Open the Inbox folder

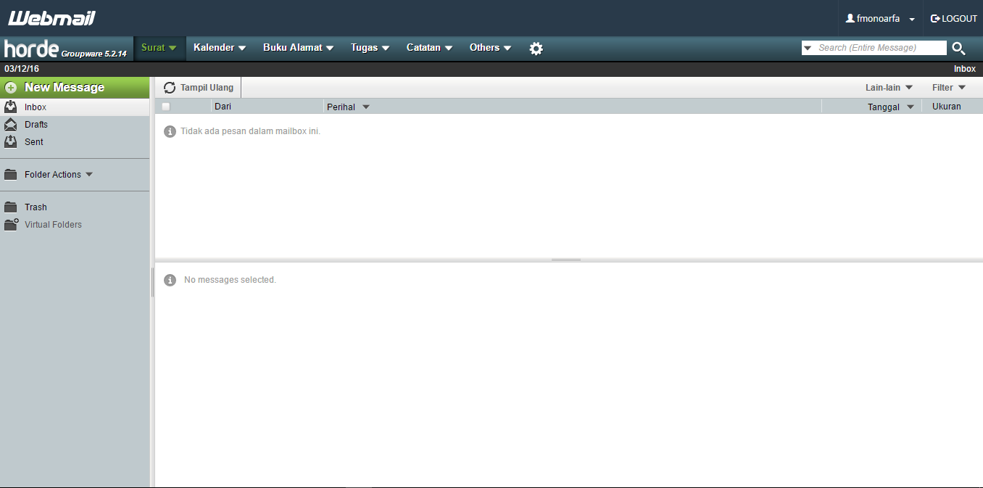35,107
